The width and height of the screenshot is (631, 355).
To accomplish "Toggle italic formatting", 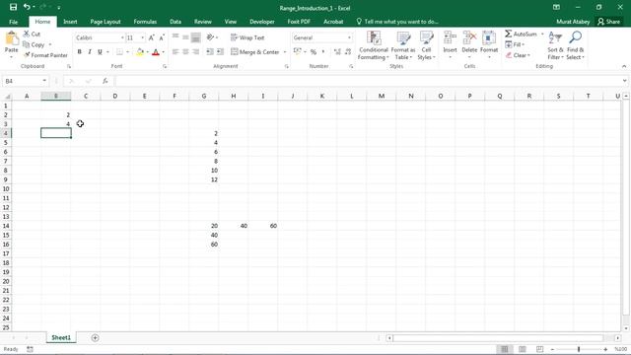I will tap(90, 52).
